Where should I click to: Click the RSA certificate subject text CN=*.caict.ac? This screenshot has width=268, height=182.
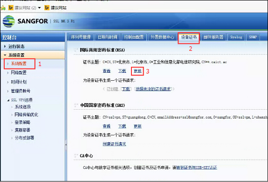[214, 62]
